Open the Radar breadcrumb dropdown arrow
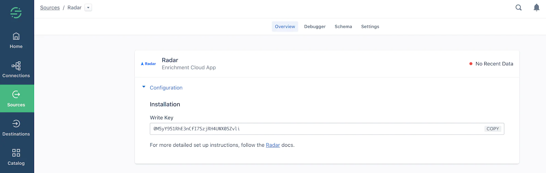Viewport: 546px width, 173px height. point(88,7)
